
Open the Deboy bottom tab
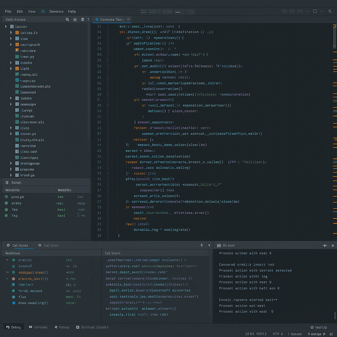pyautogui.click(x=13, y=327)
